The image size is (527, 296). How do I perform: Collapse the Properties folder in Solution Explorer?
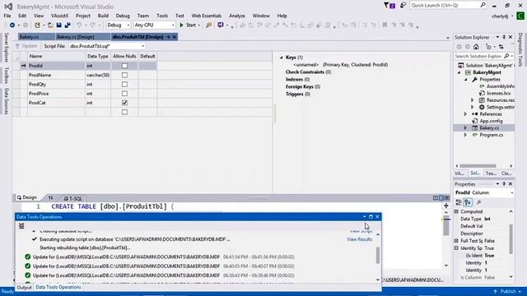[466, 80]
